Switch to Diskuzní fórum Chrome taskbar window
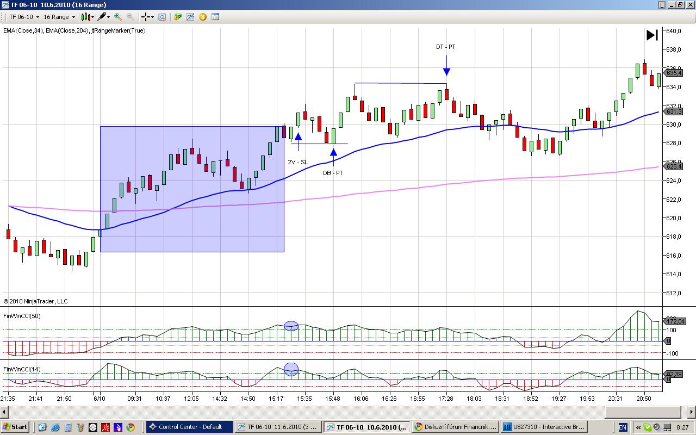 tap(455, 427)
